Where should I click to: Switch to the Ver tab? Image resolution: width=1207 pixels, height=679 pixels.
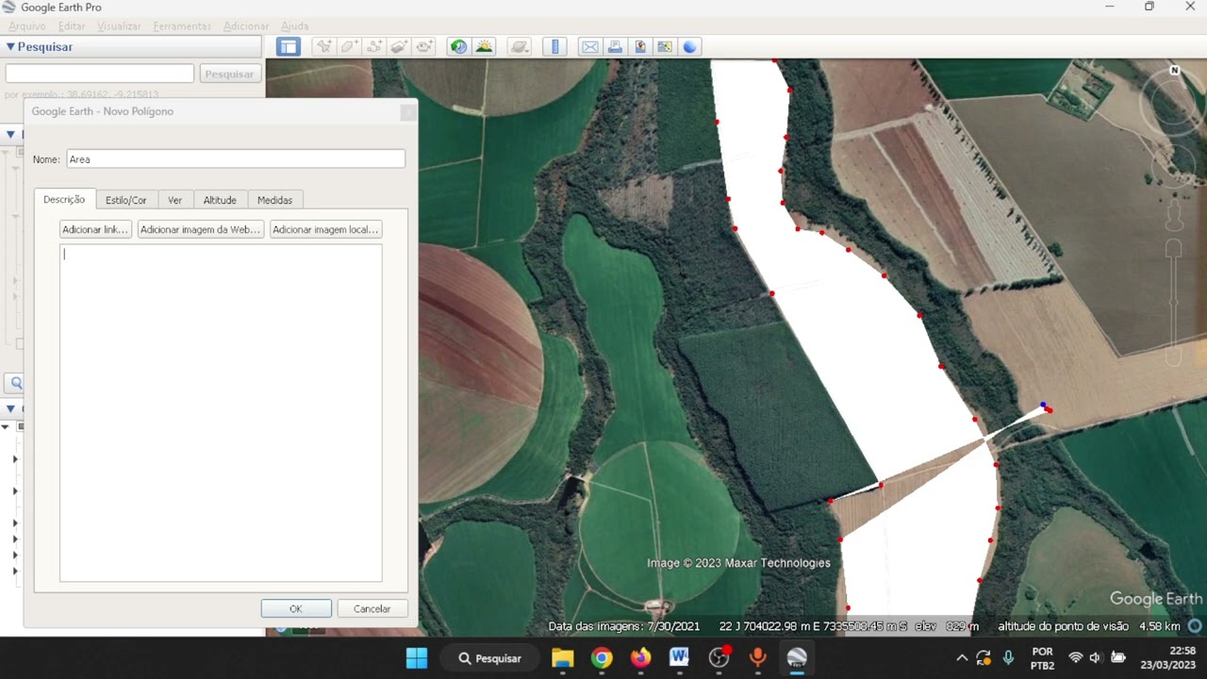174,200
